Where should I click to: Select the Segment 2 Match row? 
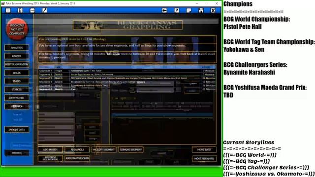point(127,74)
